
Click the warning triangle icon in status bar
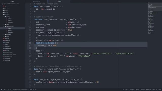(x=5, y=90)
